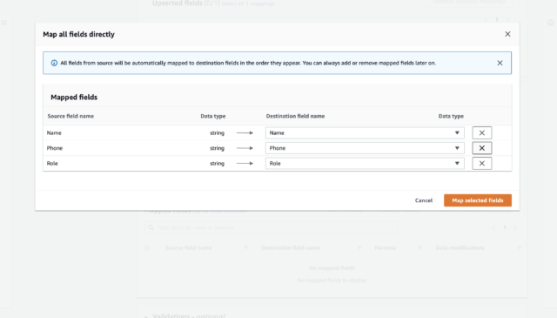557x318 pixels.
Task: Close the Map all fields directly dialog
Action: pyautogui.click(x=507, y=34)
